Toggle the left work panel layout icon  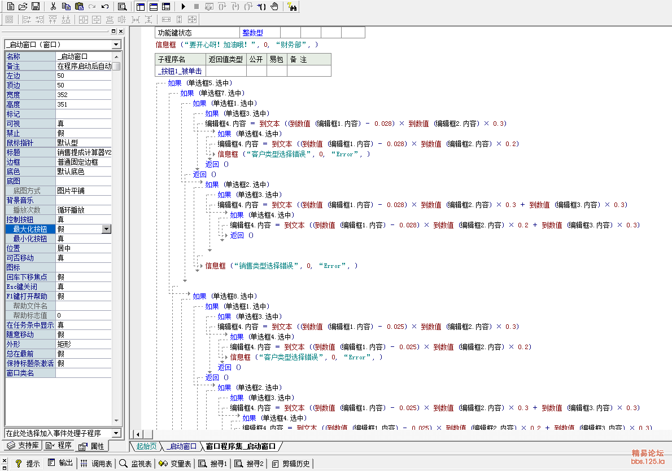click(x=140, y=6)
